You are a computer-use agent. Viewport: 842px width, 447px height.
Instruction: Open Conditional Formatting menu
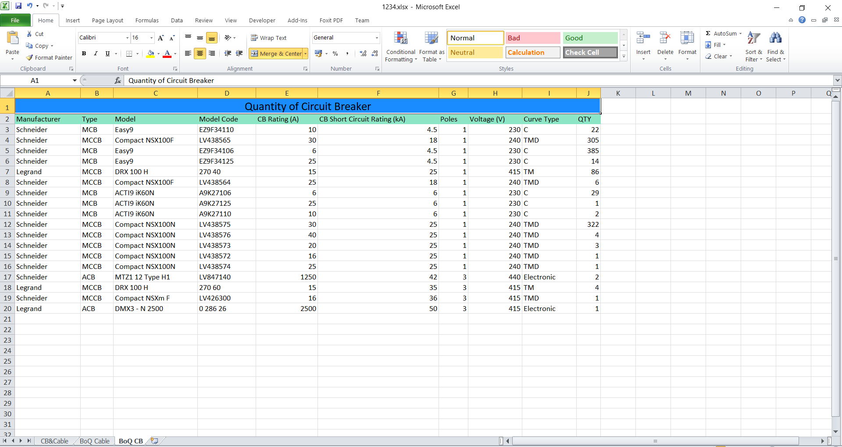tap(401, 47)
